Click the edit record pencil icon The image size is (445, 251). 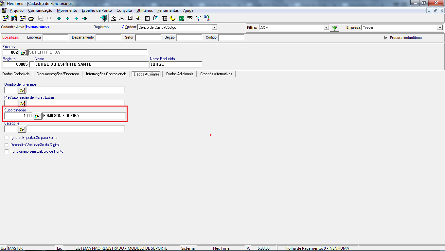[14, 18]
